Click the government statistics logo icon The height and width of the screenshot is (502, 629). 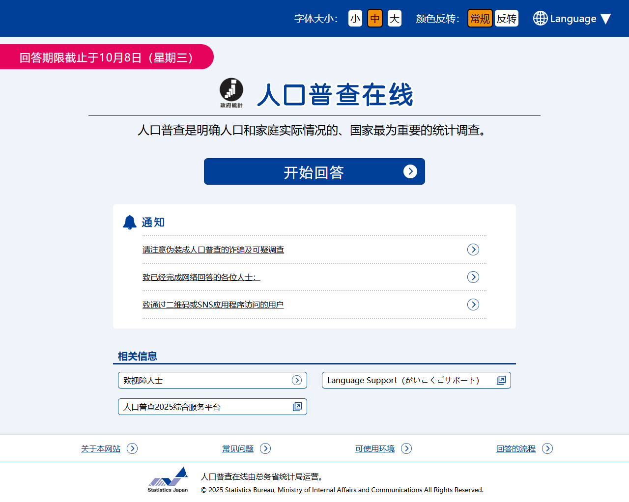pos(231,92)
